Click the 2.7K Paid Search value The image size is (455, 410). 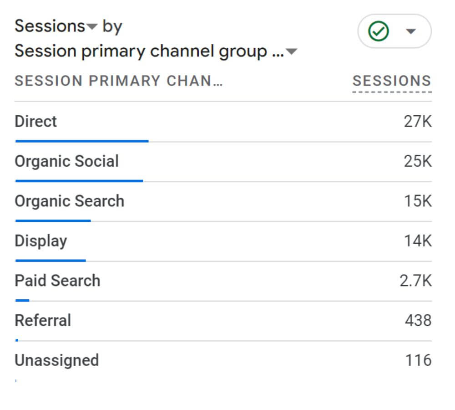coord(415,281)
